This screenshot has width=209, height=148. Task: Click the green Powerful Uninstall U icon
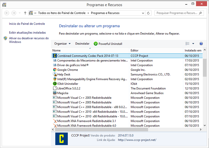[96, 44]
